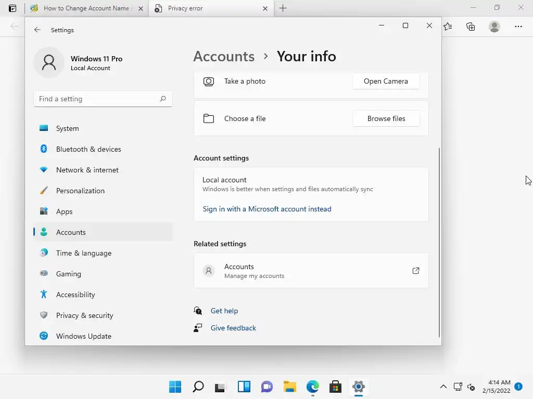The width and height of the screenshot is (533, 399).
Task: Open notification badge in taskbar corner
Action: [518, 387]
